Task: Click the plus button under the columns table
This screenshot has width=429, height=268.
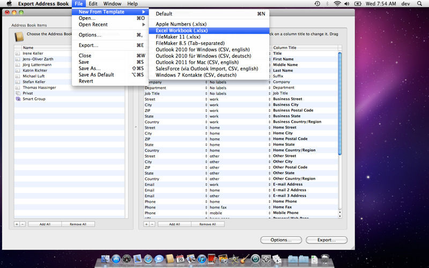Action: point(146,224)
